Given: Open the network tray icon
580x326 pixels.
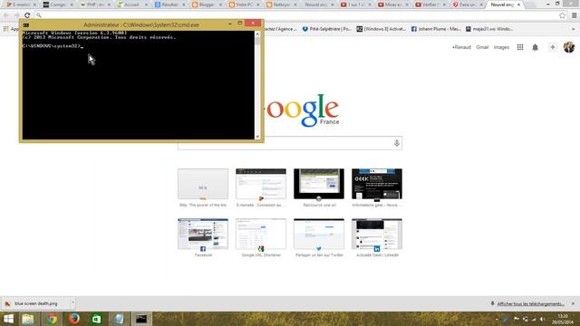Looking at the screenshot, I should point(534,319).
